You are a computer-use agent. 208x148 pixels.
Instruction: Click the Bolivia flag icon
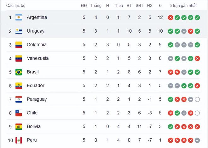tap(19, 127)
